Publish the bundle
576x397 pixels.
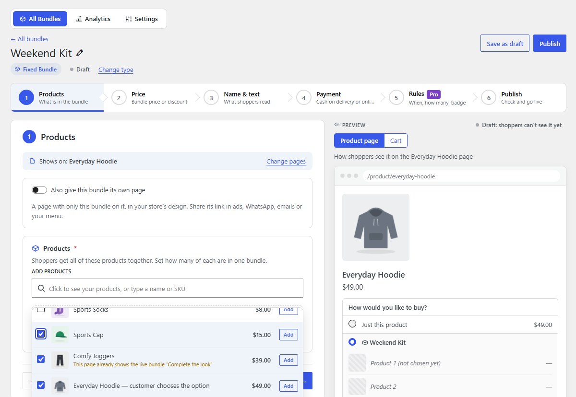[x=550, y=43]
